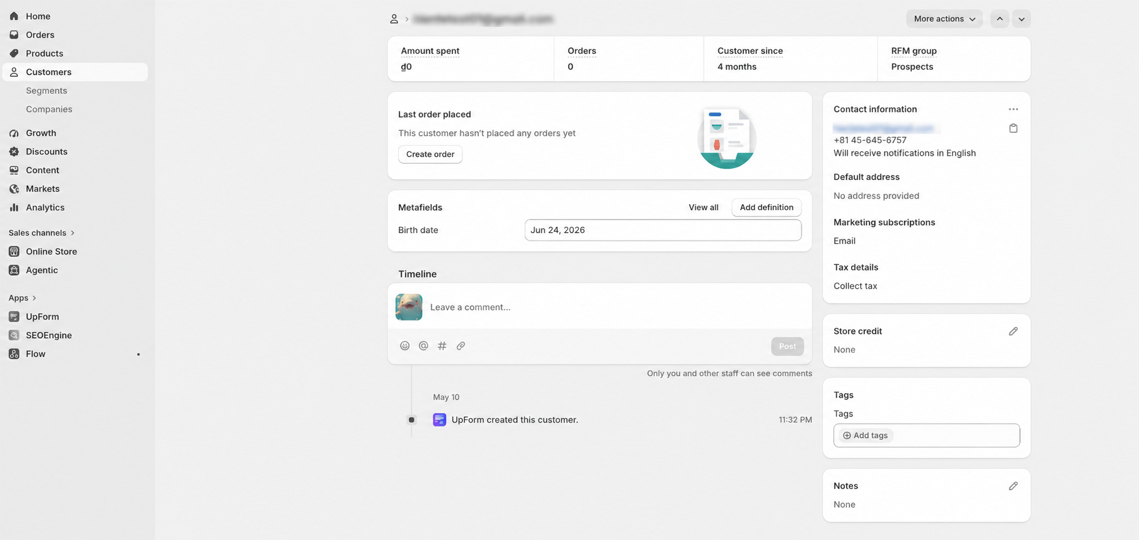Edit Notes with pencil icon

[1013, 486]
